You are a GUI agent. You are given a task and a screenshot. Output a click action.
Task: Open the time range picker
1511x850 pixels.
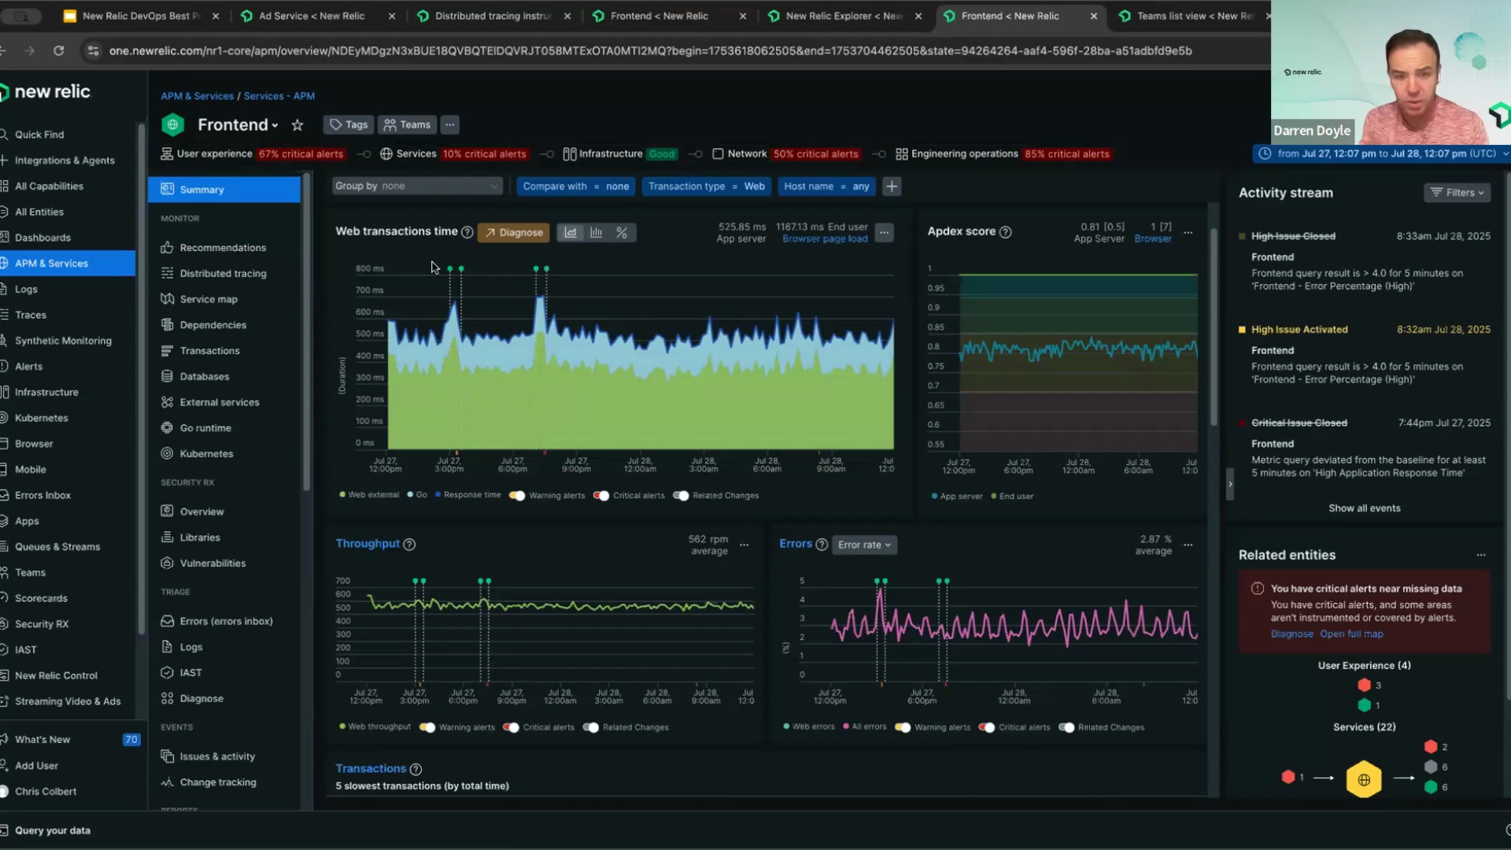(x=1381, y=153)
